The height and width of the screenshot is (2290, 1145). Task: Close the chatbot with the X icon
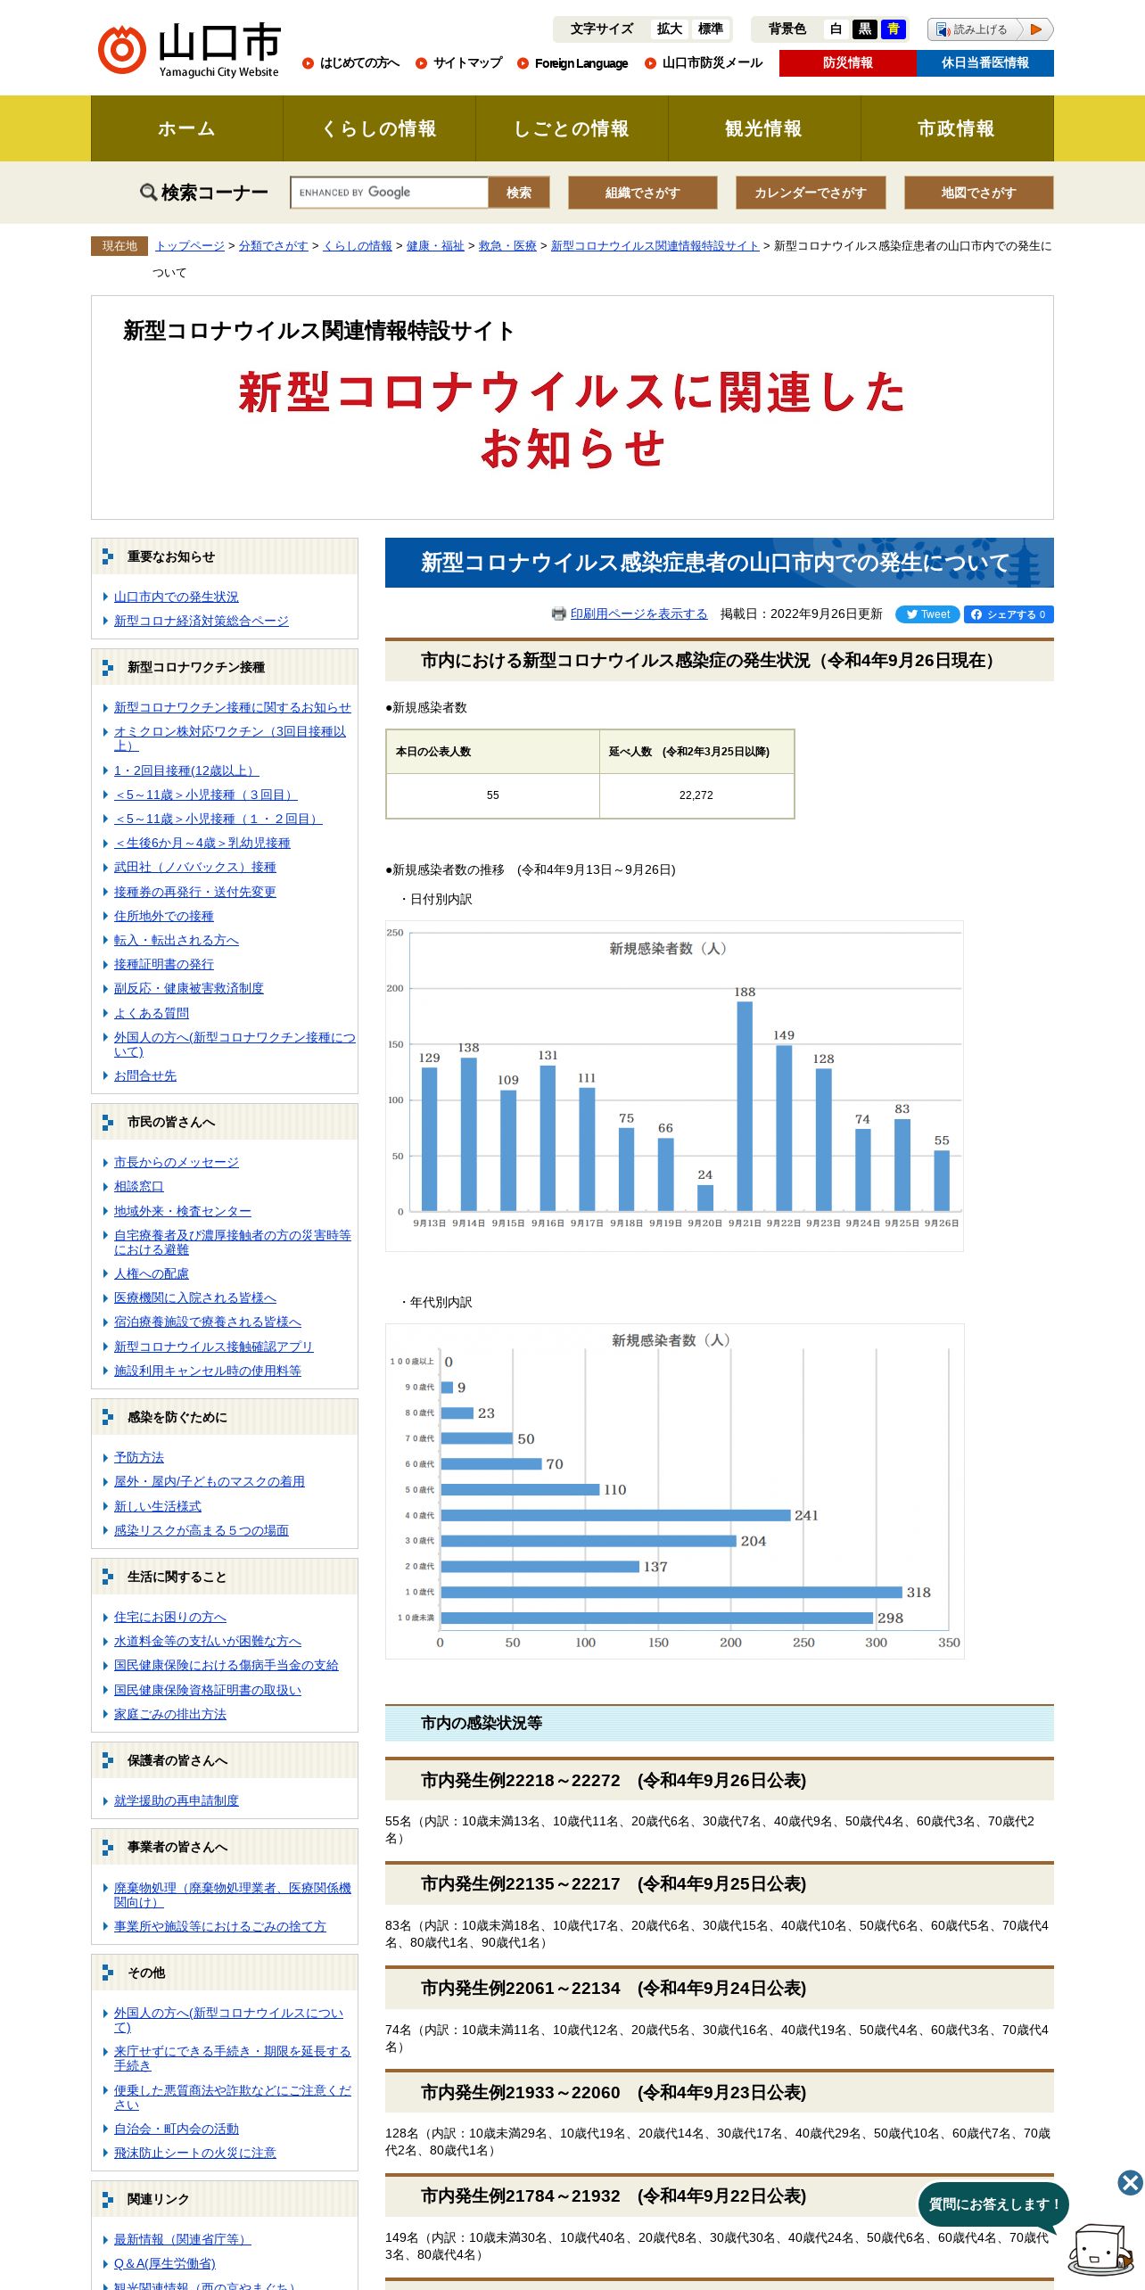pyautogui.click(x=1130, y=2182)
